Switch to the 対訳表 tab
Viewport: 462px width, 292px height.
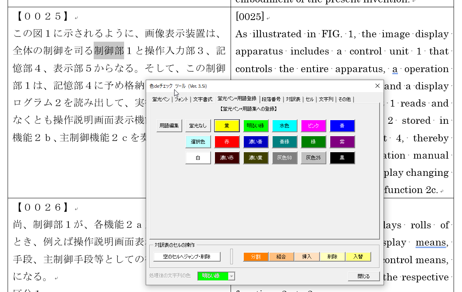(293, 99)
